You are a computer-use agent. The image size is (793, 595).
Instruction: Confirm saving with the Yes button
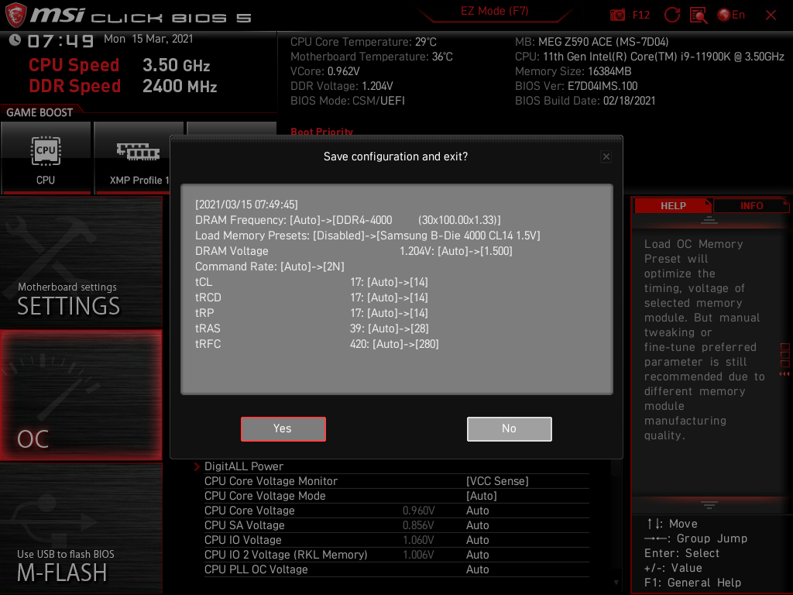283,429
